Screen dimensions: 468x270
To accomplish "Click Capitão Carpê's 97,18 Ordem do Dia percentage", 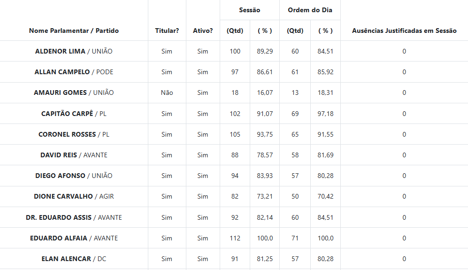I will [325, 114].
